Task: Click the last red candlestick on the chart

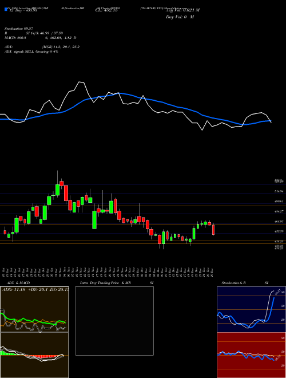Action: tap(213, 229)
